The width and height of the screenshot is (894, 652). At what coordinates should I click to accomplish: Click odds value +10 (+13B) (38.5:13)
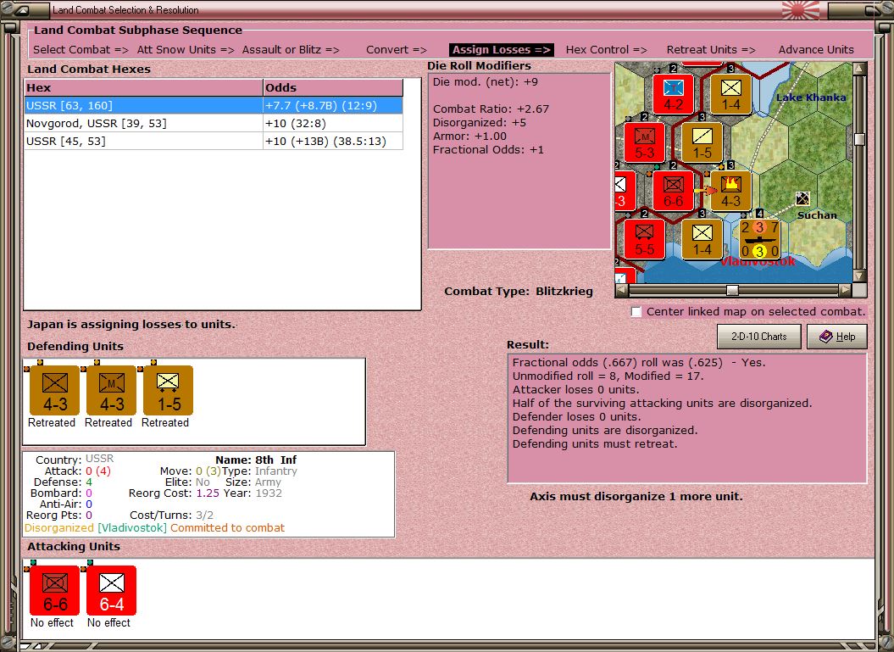(x=325, y=141)
